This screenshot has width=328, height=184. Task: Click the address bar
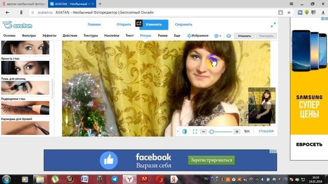[x=155, y=12]
